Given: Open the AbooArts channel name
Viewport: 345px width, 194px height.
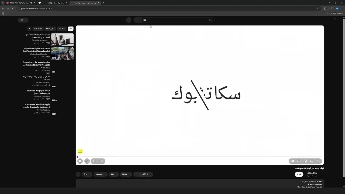Looking at the screenshot, I should 312,173.
